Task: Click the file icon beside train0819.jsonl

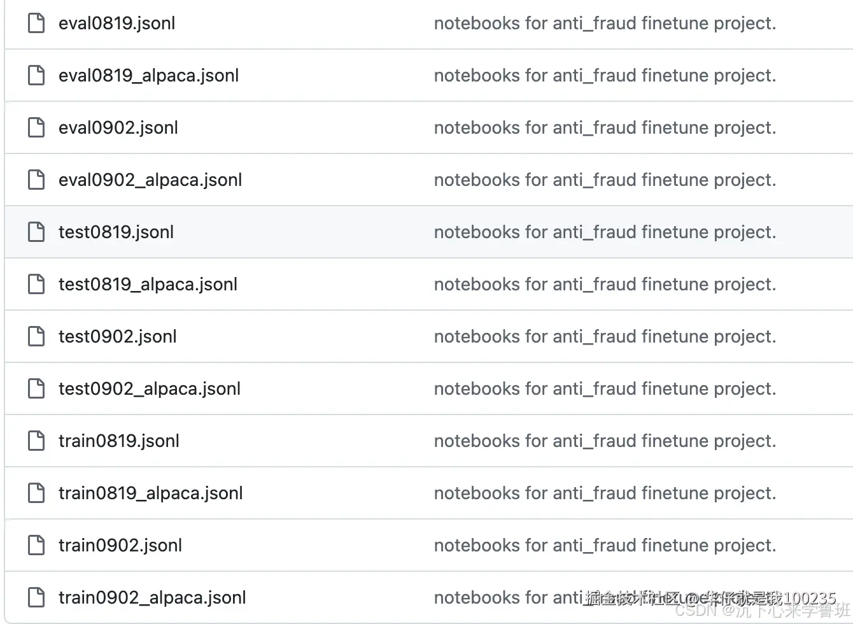Action: (x=36, y=441)
